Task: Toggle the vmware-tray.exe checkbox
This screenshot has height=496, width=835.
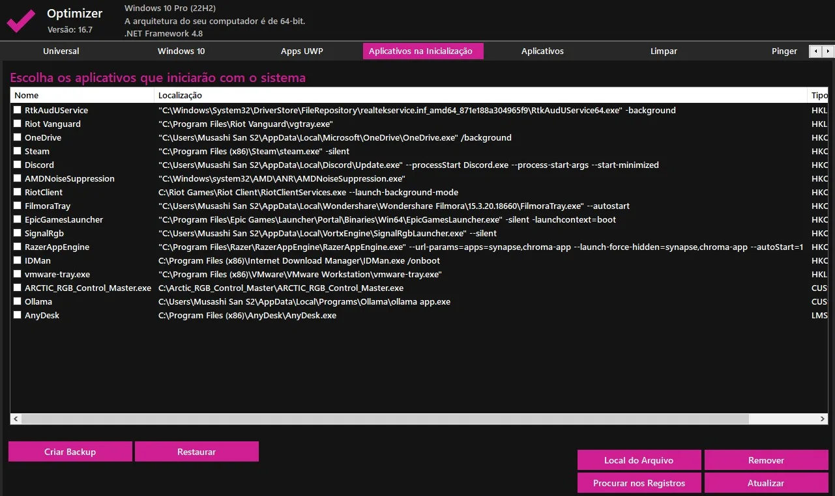Action: tap(18, 275)
